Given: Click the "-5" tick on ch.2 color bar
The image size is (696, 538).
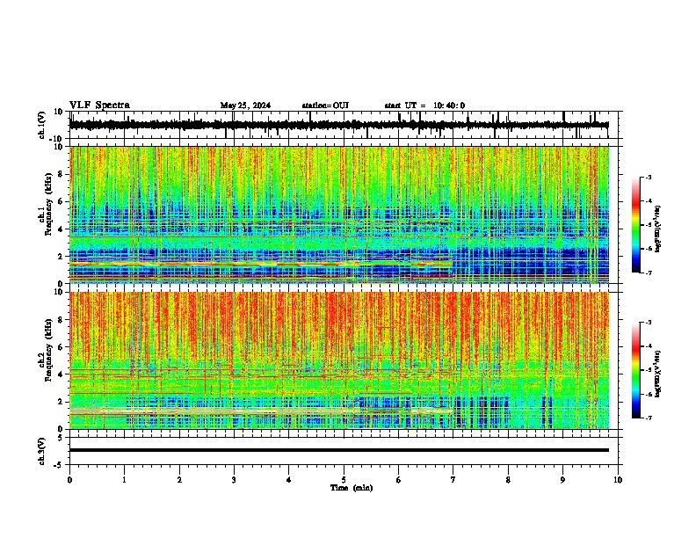Looking at the screenshot, I should pos(648,370).
